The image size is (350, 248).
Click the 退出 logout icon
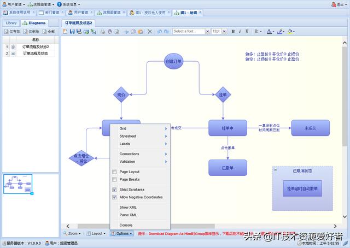[x=334, y=4]
